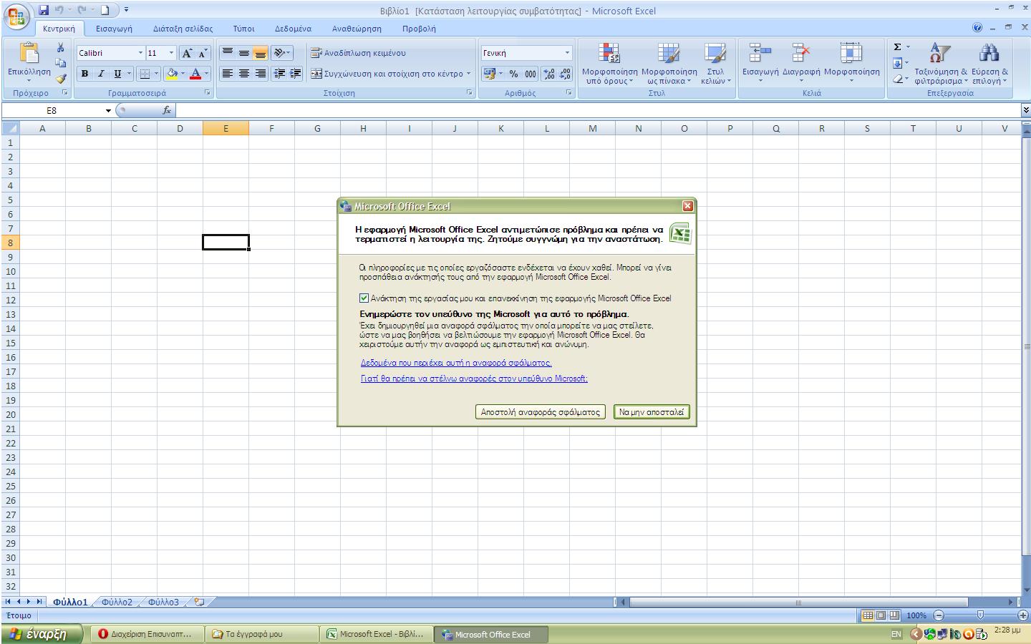This screenshot has height=644, width=1031.
Task: Click the red Font Color A swatch
Action: point(195,74)
